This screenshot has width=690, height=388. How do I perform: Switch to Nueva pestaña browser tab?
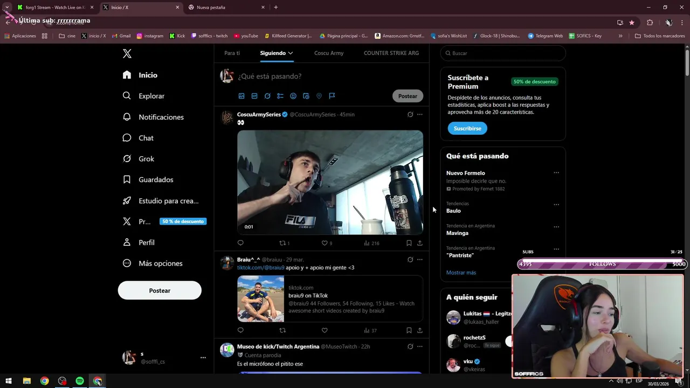click(226, 8)
